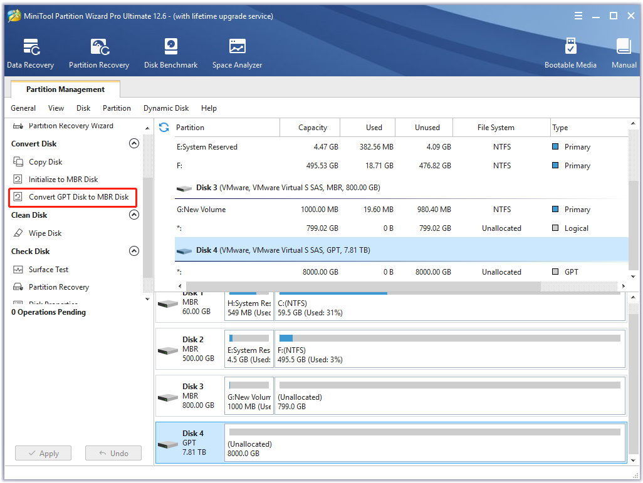Select F:(NTFS) block in disk map
Screen dimensions: 643x483
[x=450, y=349]
